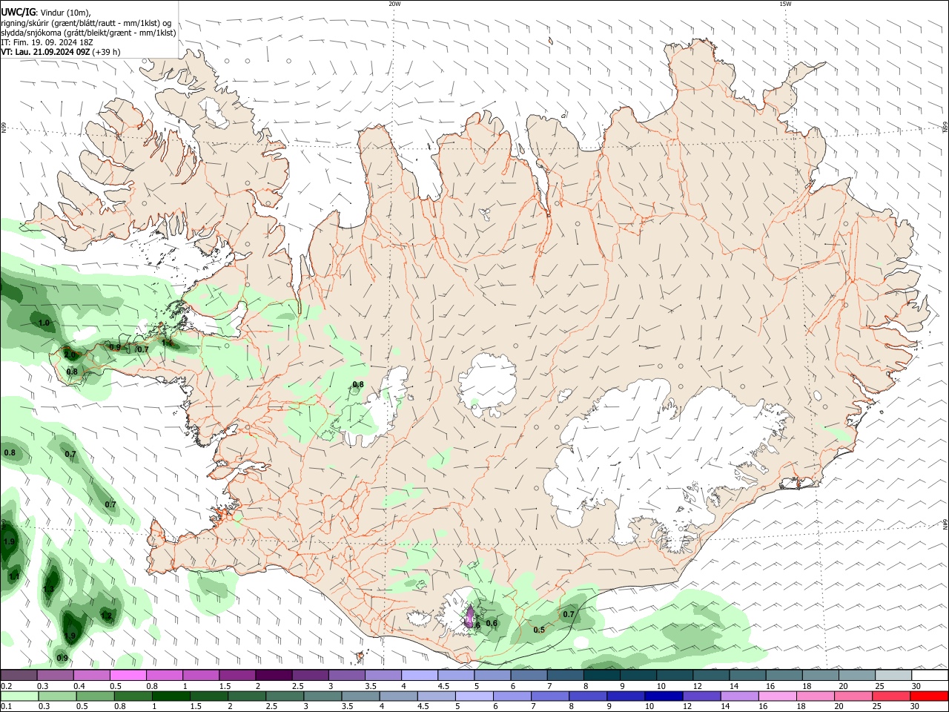Click lower legend swatch between 0.8 and 1
The height and width of the screenshot is (712, 949).
point(133,696)
